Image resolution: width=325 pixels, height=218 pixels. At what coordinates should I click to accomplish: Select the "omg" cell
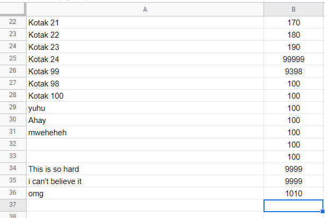pyautogui.click(x=145, y=194)
